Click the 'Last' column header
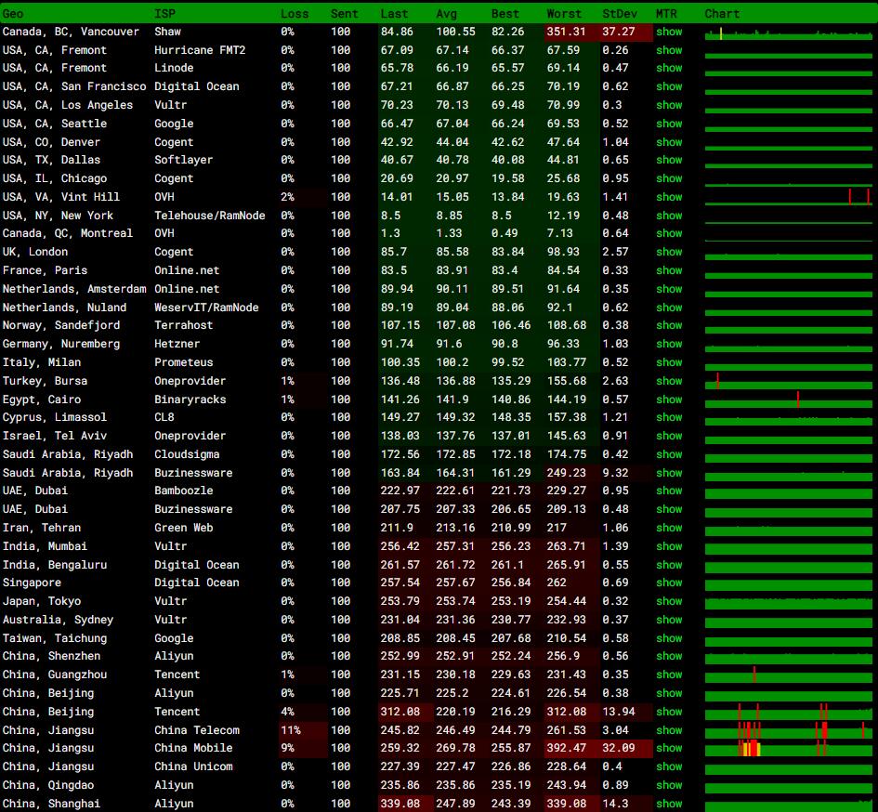Screen dimensions: 878x812 pyautogui.click(x=394, y=13)
